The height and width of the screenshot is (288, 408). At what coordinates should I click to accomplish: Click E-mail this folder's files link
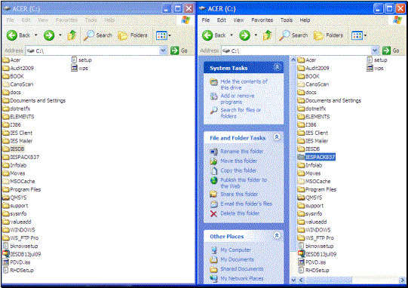click(x=246, y=204)
